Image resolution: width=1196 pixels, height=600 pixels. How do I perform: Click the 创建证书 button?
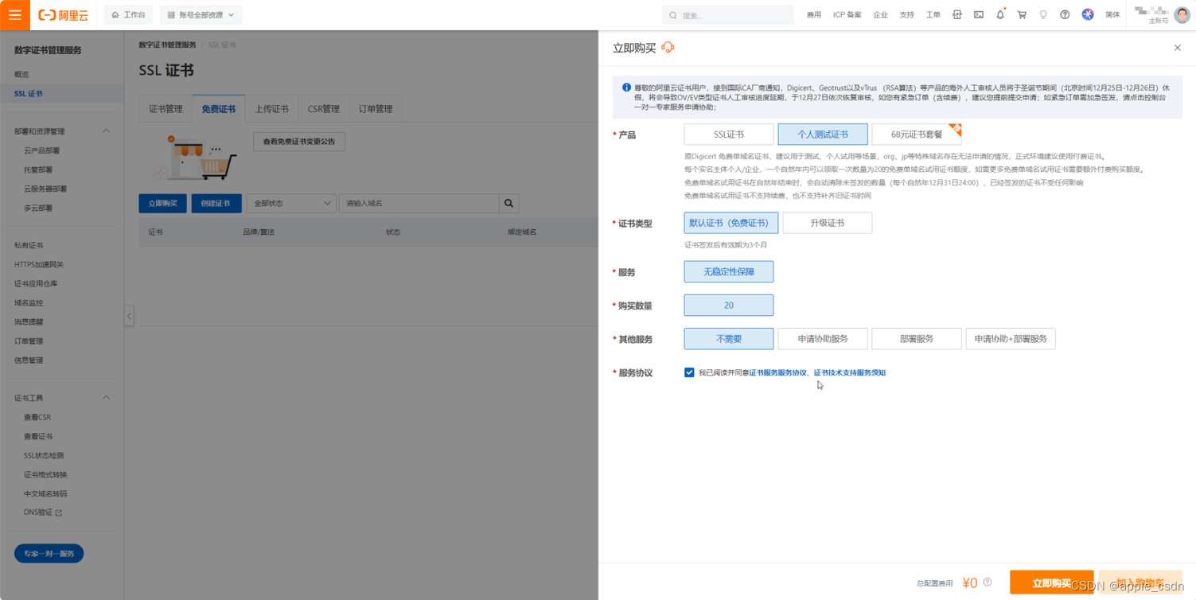point(216,203)
